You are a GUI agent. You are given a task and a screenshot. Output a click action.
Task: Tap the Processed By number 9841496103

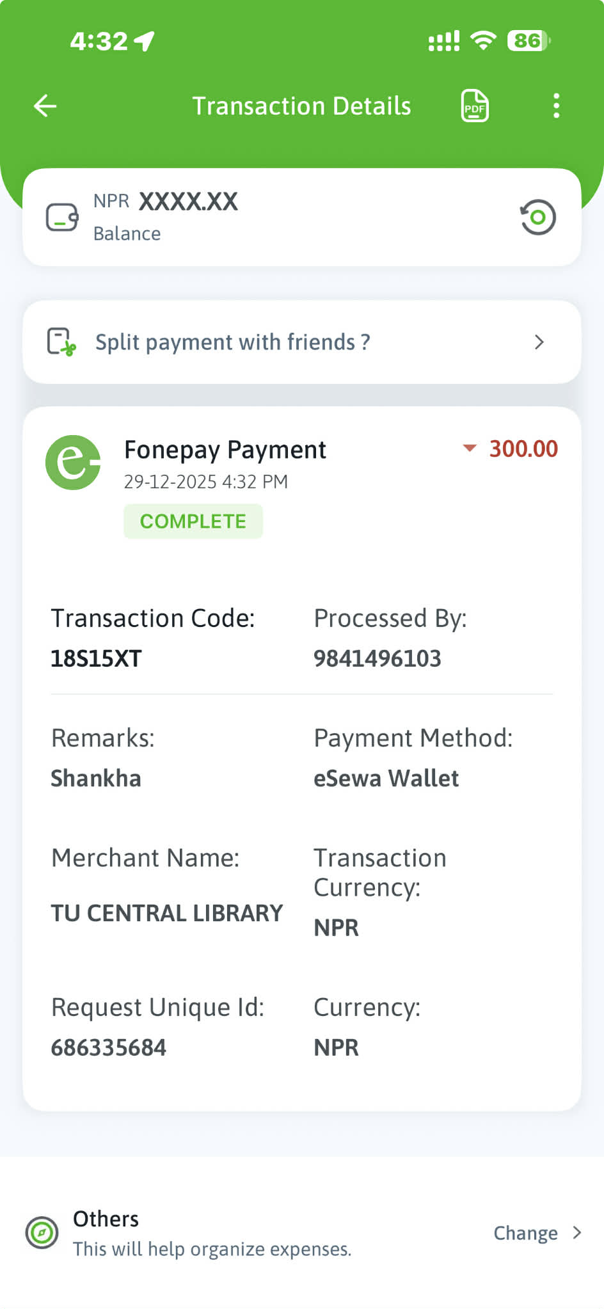377,658
